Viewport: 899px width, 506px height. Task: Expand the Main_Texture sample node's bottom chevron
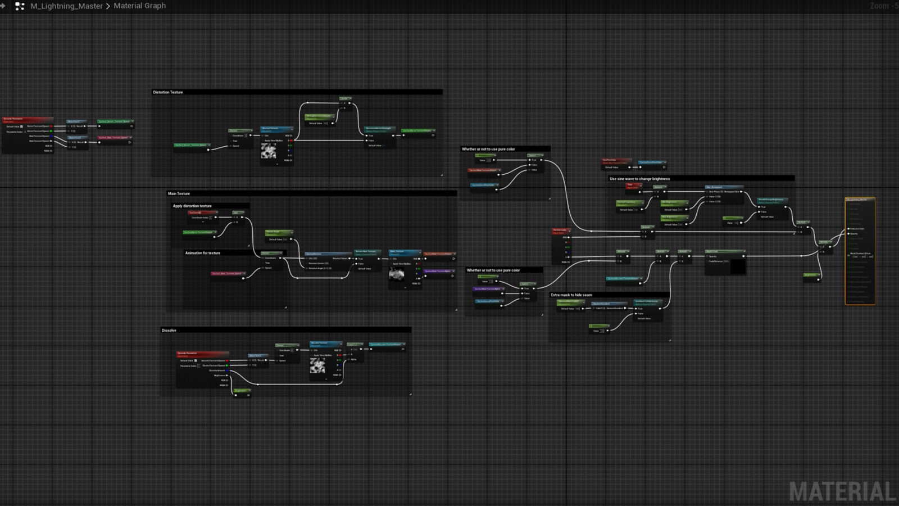pyautogui.click(x=405, y=288)
